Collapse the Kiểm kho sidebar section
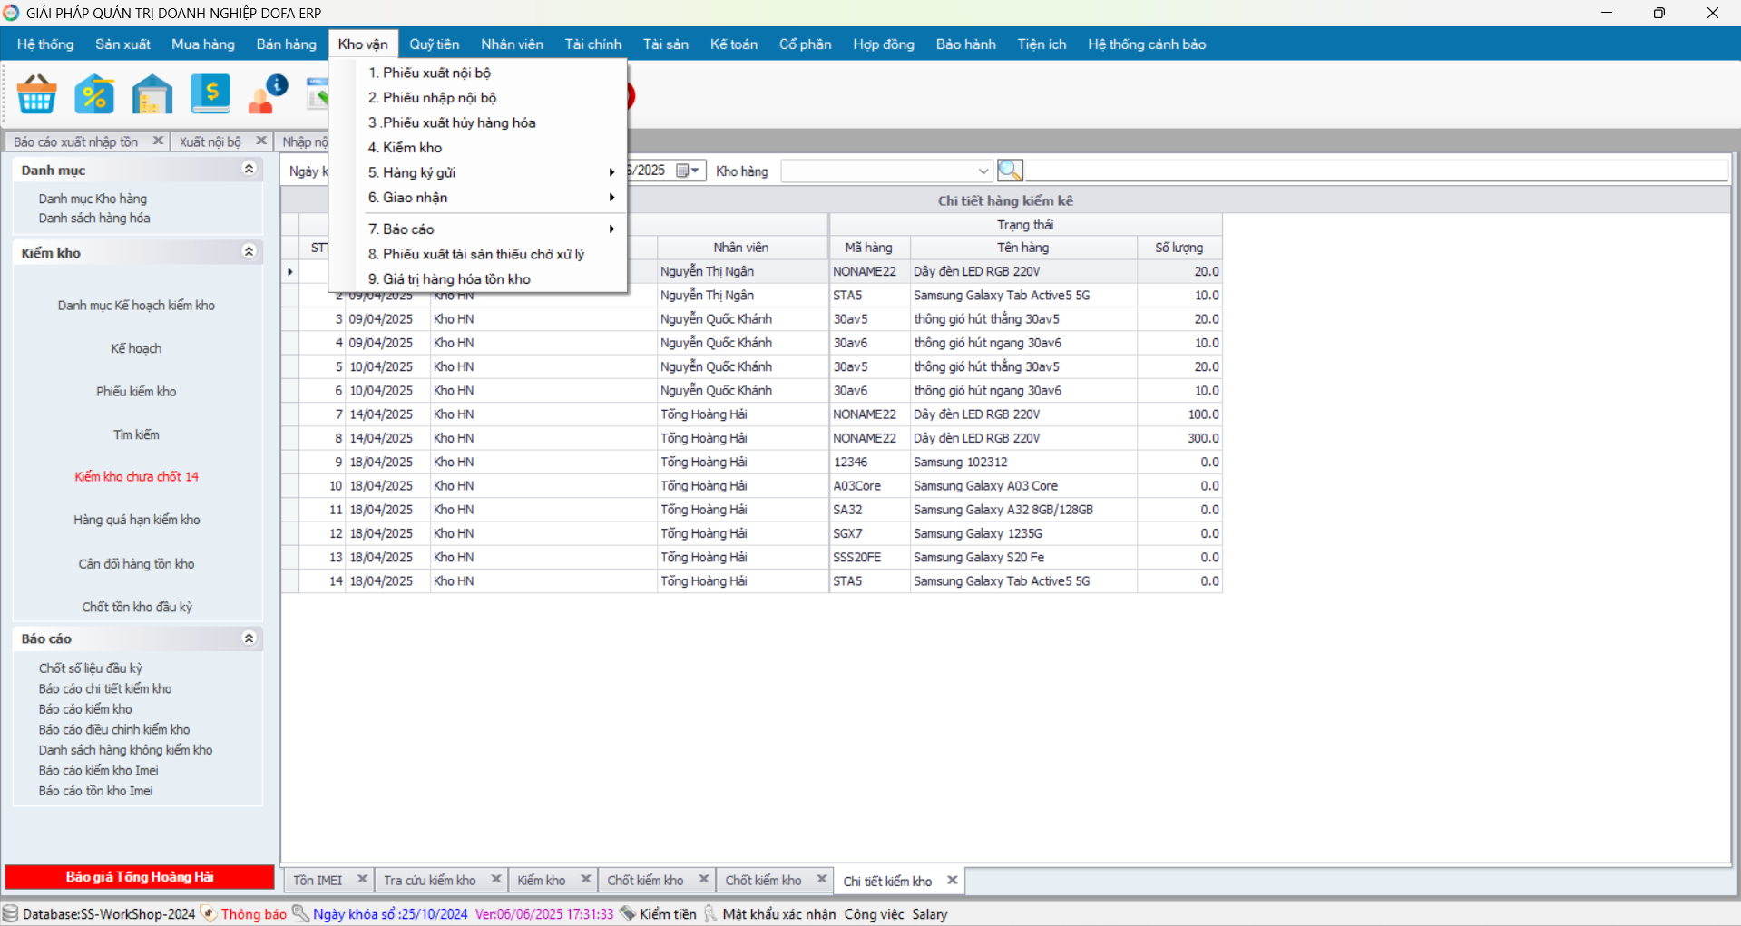1741x926 pixels. click(x=249, y=251)
